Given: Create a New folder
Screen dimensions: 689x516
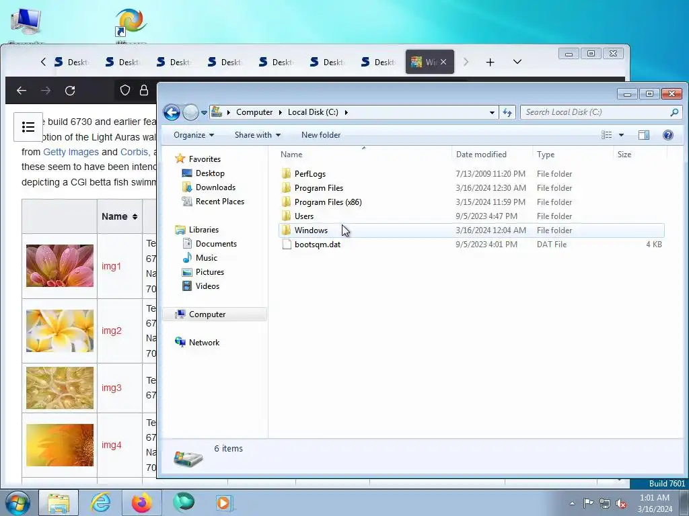Looking at the screenshot, I should point(321,134).
